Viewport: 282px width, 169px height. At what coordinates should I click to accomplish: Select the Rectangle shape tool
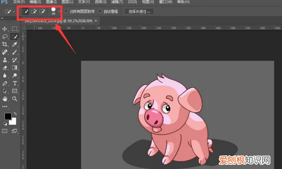(x=15, y=91)
